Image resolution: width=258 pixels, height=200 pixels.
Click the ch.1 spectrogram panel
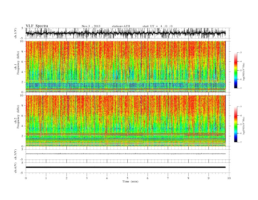(x=125, y=67)
